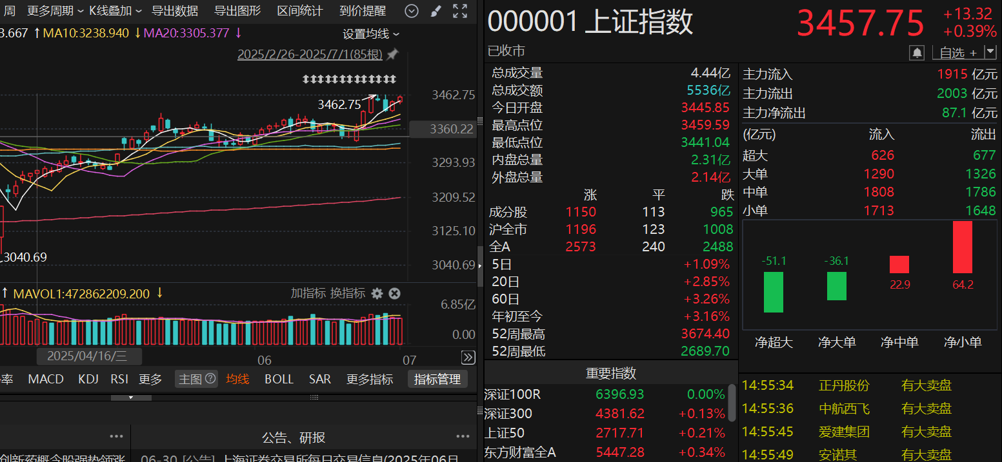Open the 正丹股份 stock link
1002x462 pixels.
click(843, 385)
